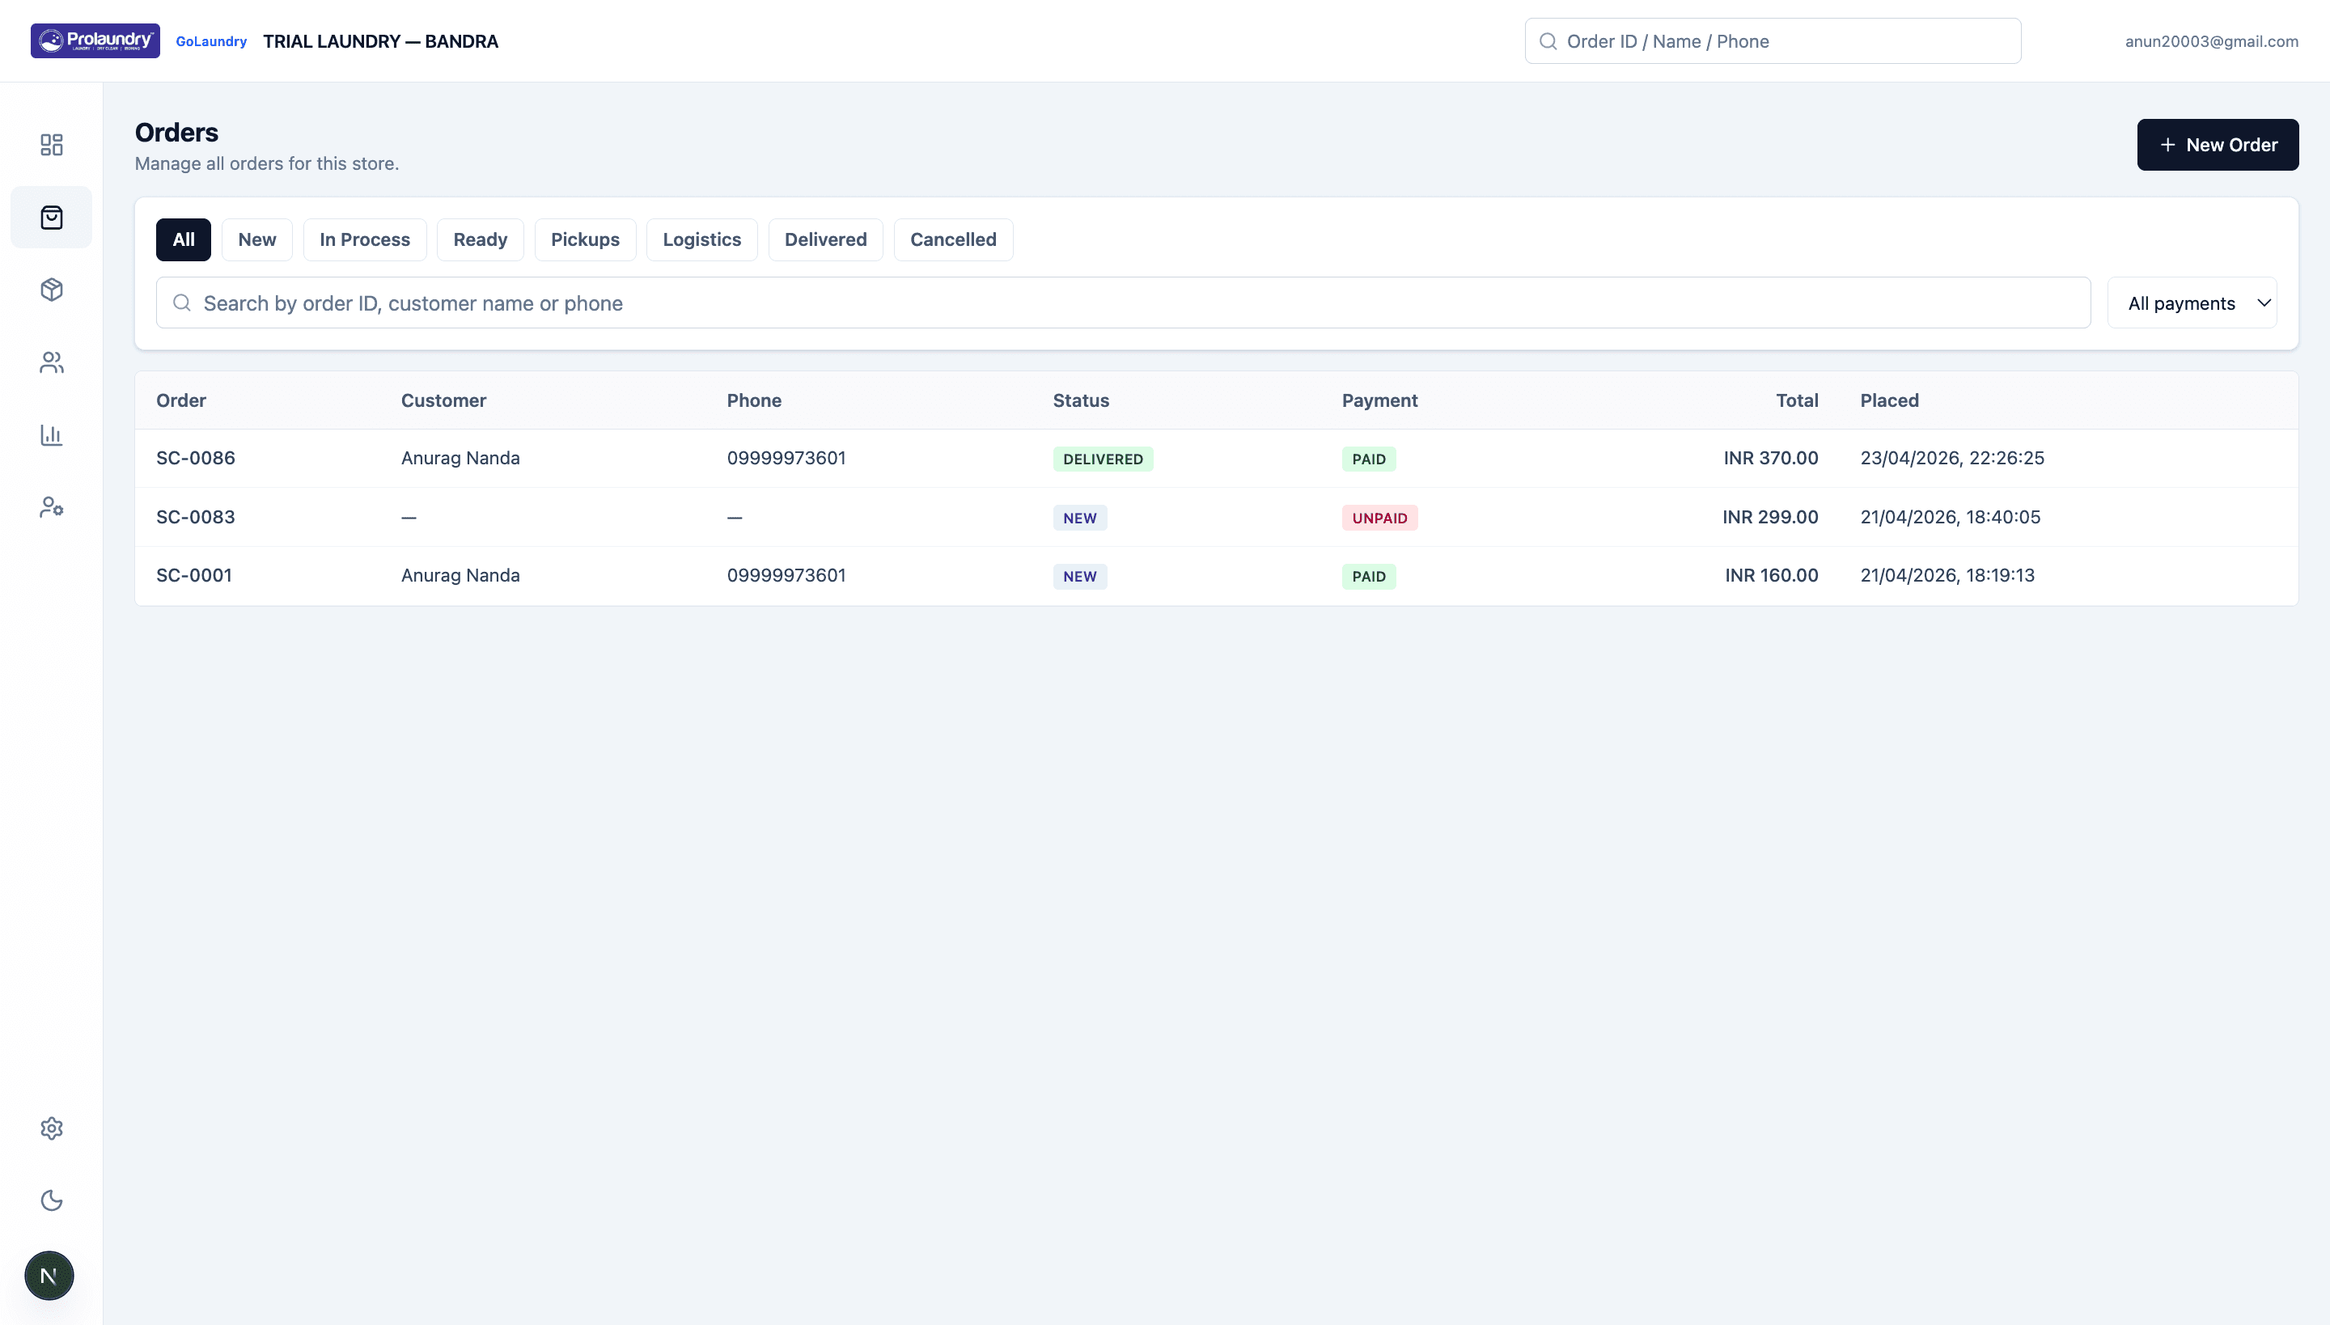Click phone number in SC-0001 row

coord(786,575)
